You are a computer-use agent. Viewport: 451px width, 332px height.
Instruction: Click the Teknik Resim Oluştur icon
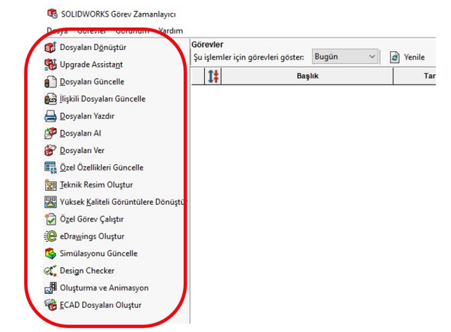pyautogui.click(x=51, y=185)
